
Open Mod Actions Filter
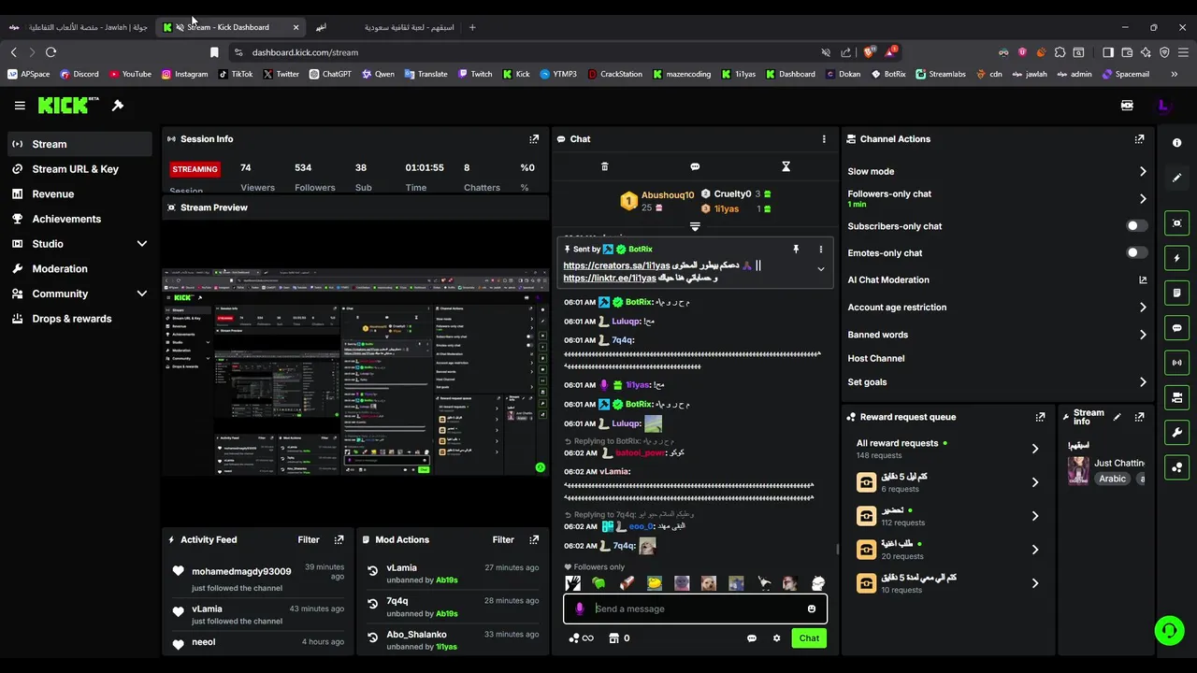(x=503, y=539)
